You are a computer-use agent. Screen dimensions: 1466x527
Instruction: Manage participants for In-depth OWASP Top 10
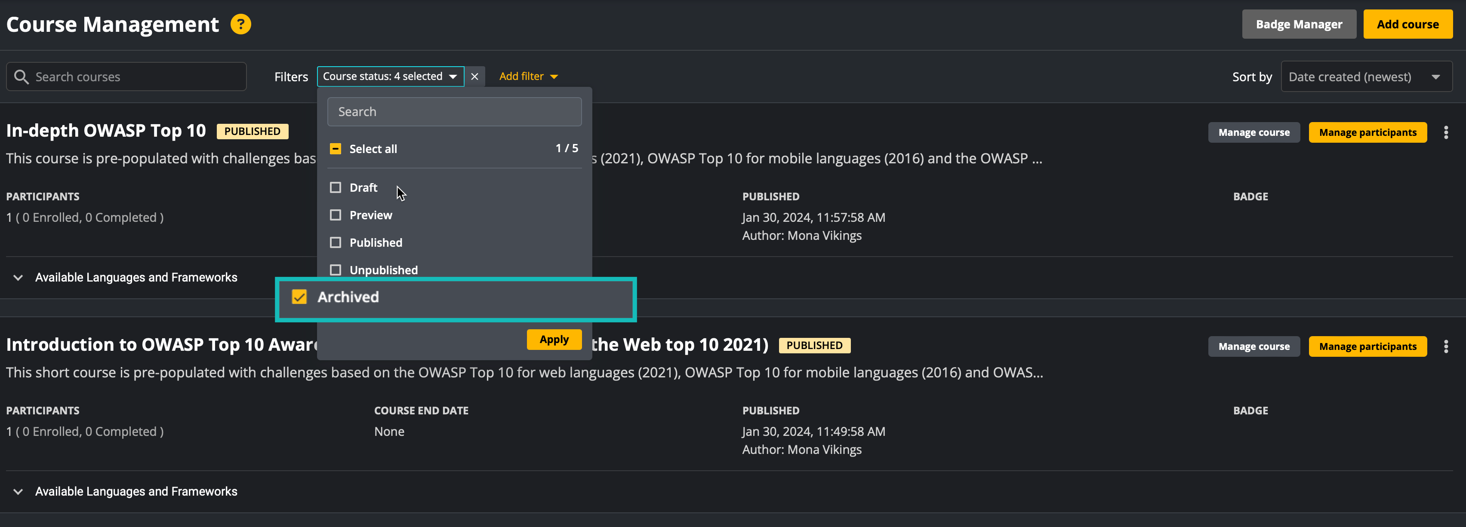tap(1367, 132)
